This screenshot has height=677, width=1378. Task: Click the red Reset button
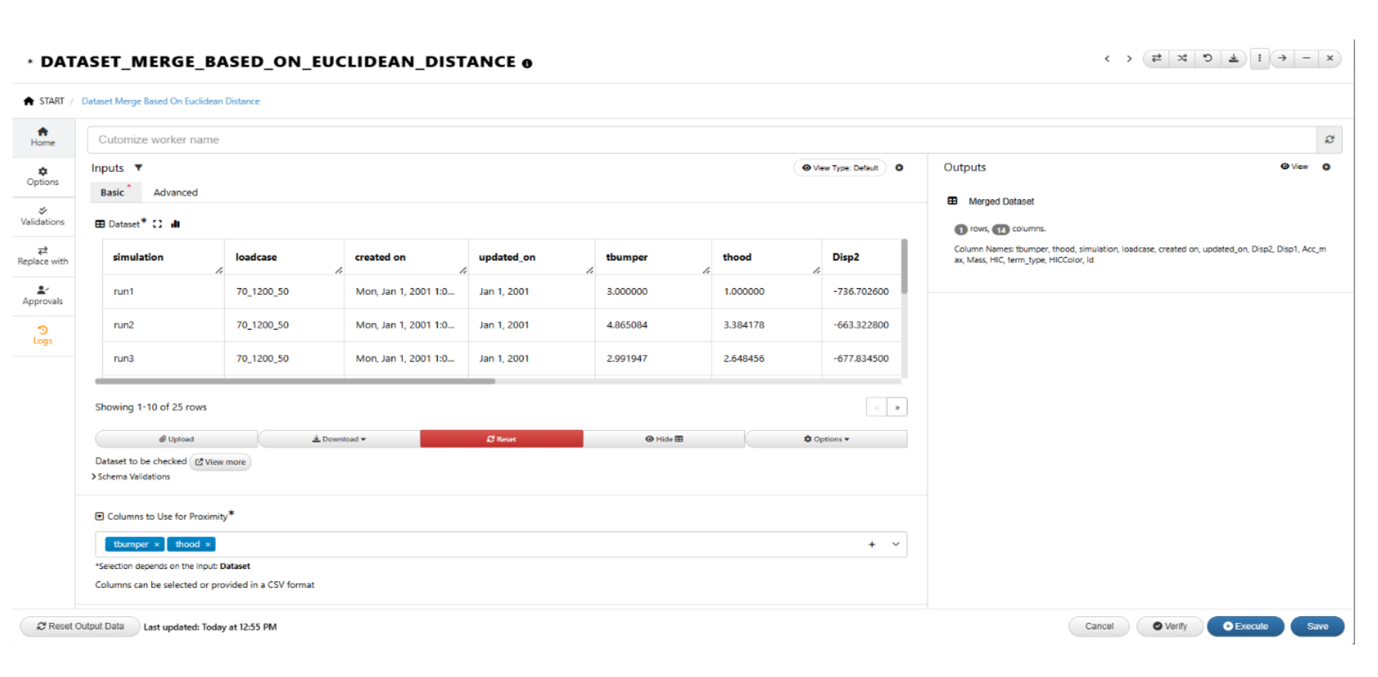[x=501, y=439]
